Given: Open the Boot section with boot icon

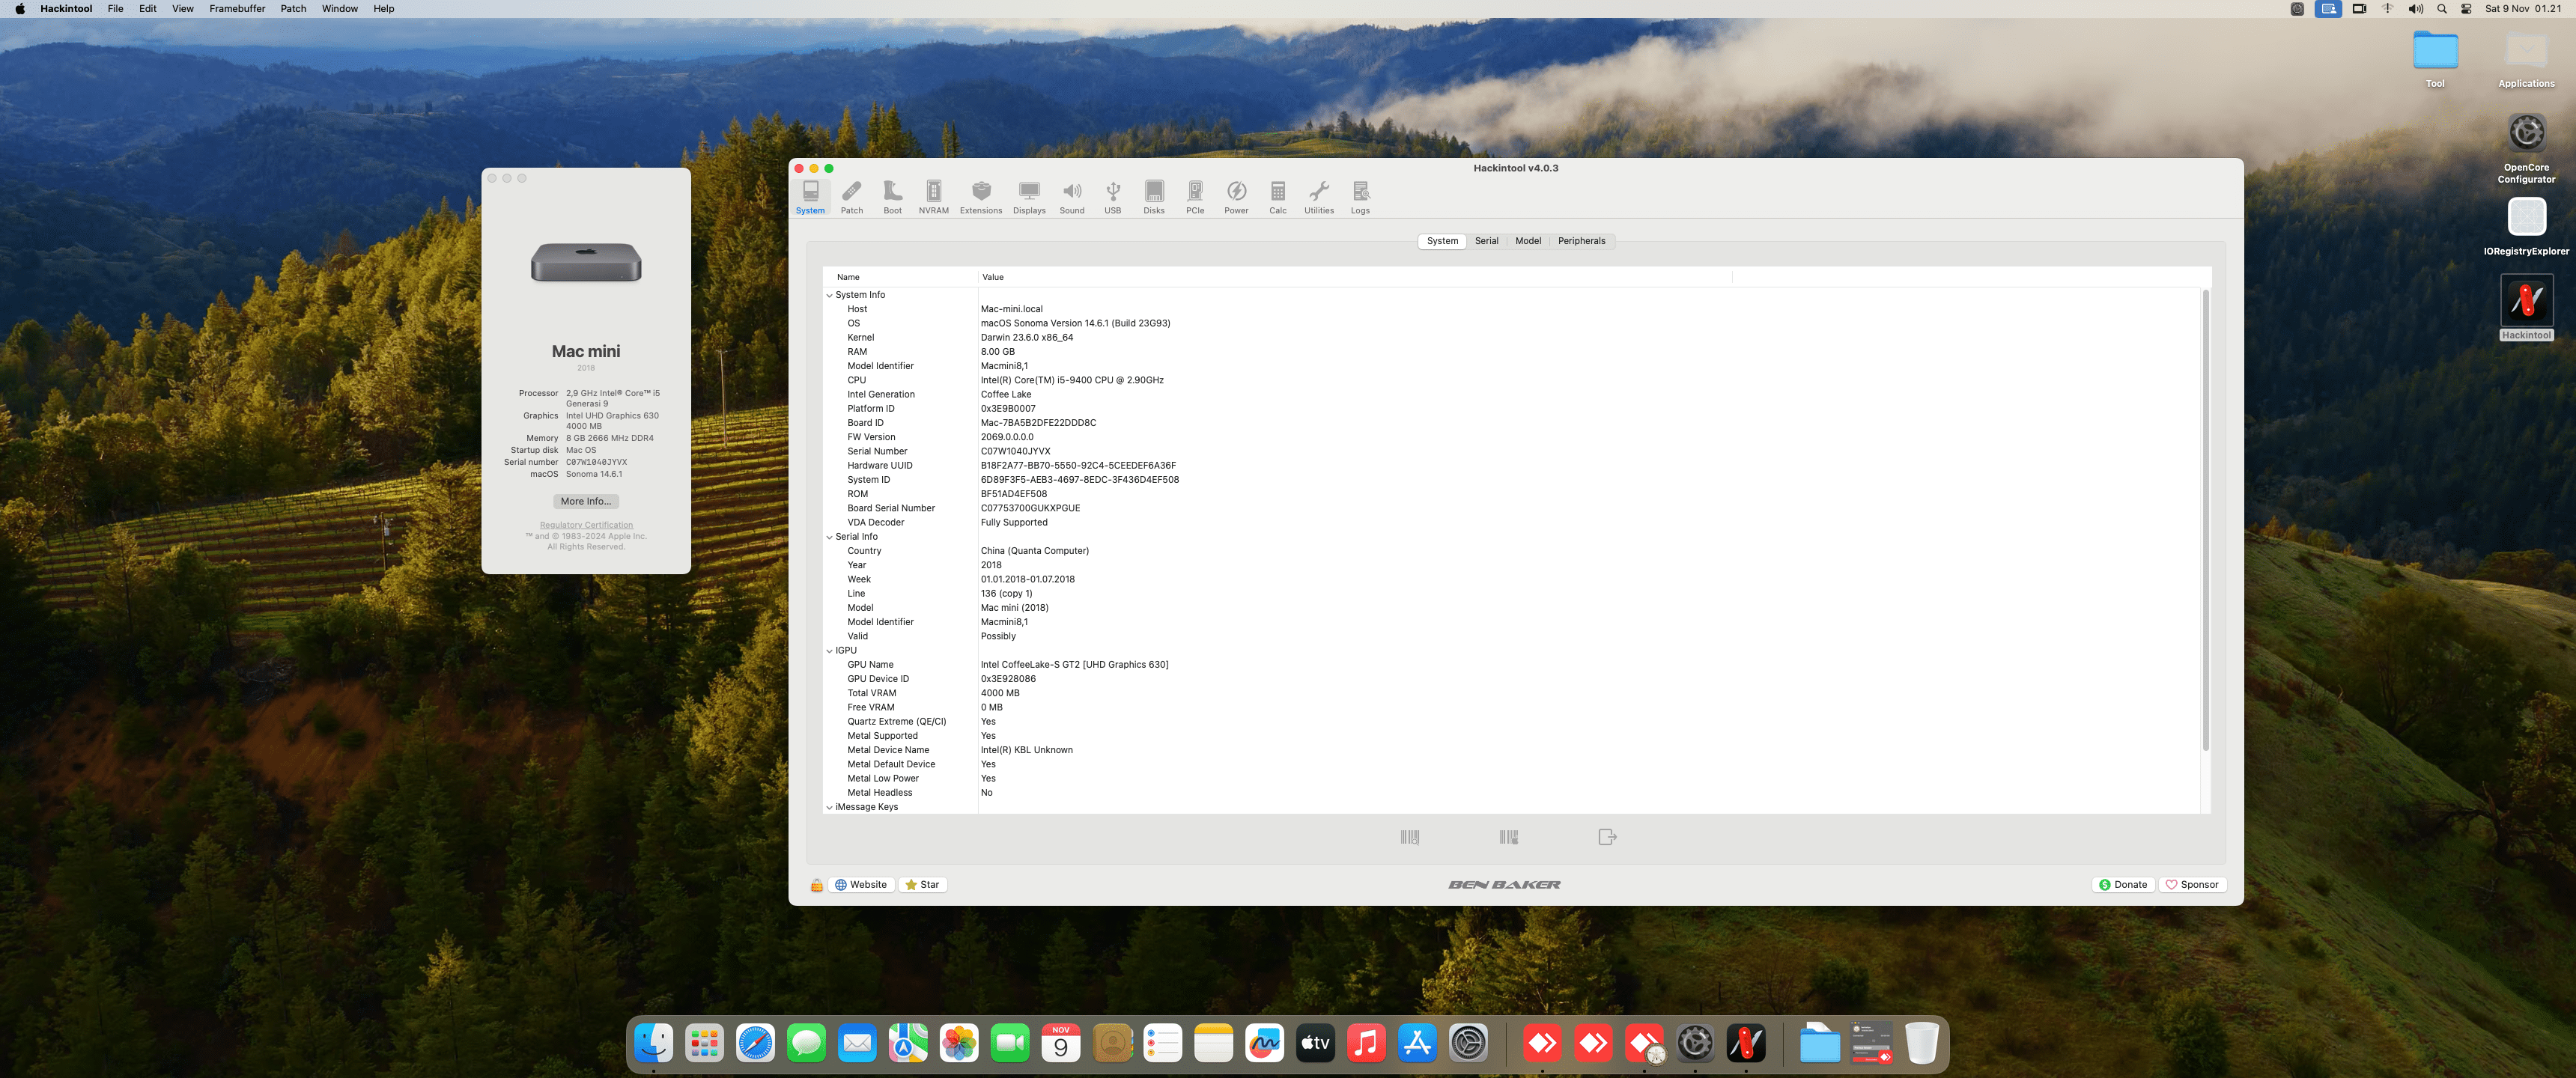Looking at the screenshot, I should click(x=892, y=197).
